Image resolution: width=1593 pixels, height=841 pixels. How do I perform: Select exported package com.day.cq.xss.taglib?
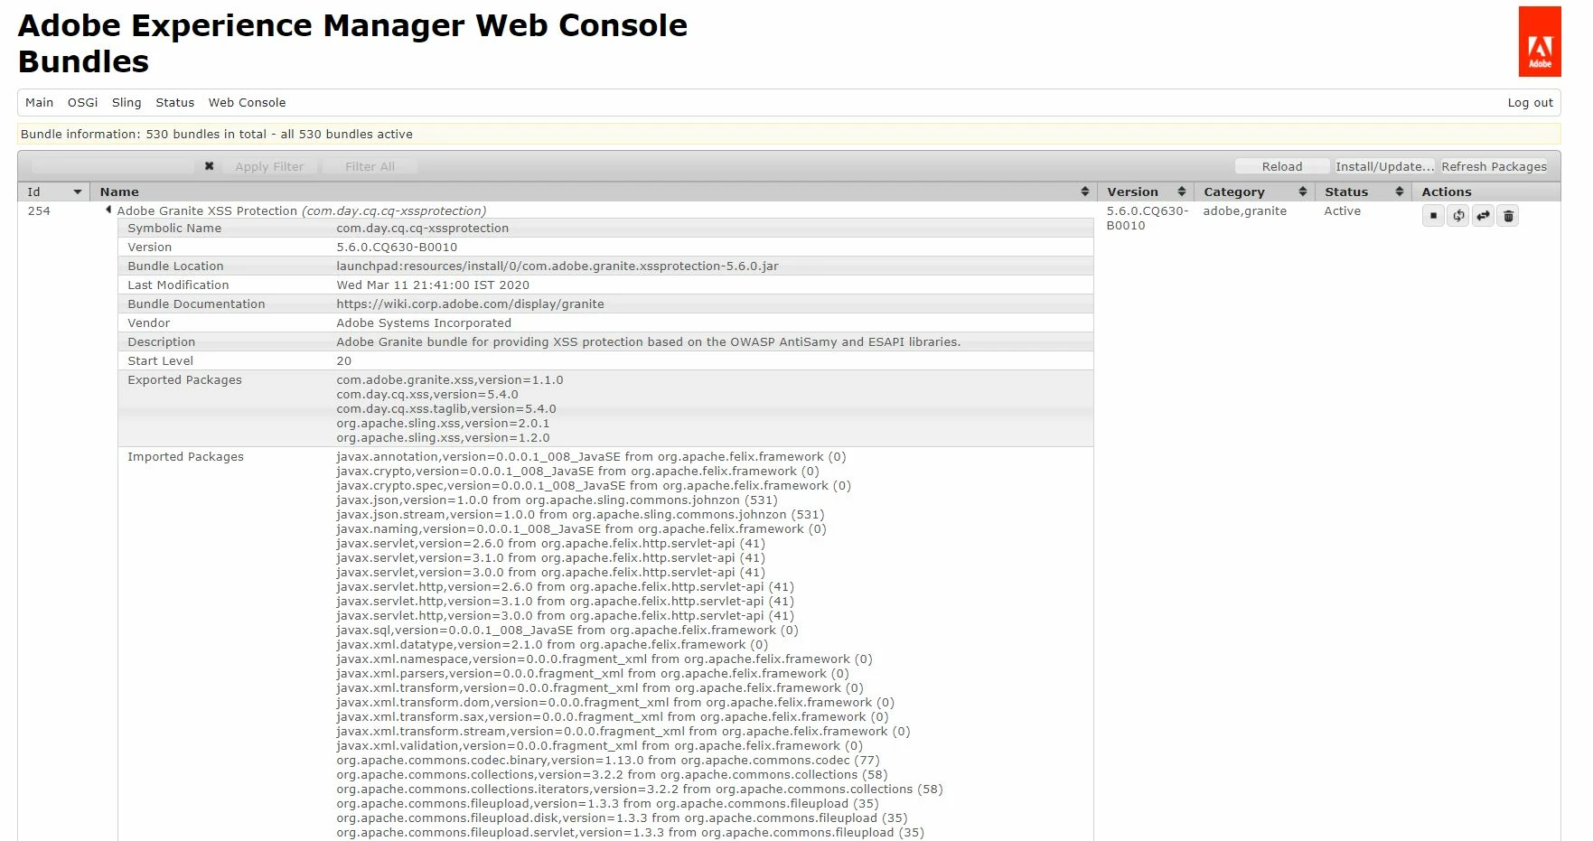click(x=446, y=409)
